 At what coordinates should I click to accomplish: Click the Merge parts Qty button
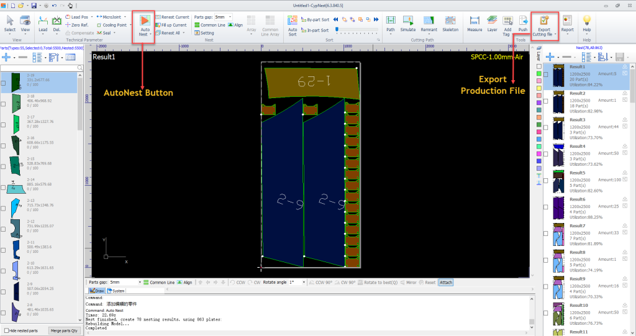point(65,330)
